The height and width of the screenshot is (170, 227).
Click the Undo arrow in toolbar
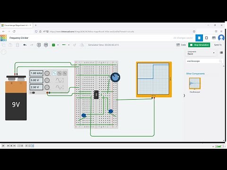25,45
